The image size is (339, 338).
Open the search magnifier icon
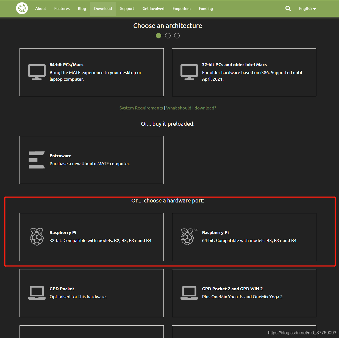pos(288,9)
